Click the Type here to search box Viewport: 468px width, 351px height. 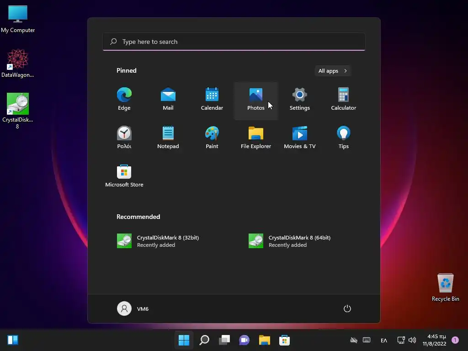pyautogui.click(x=234, y=42)
